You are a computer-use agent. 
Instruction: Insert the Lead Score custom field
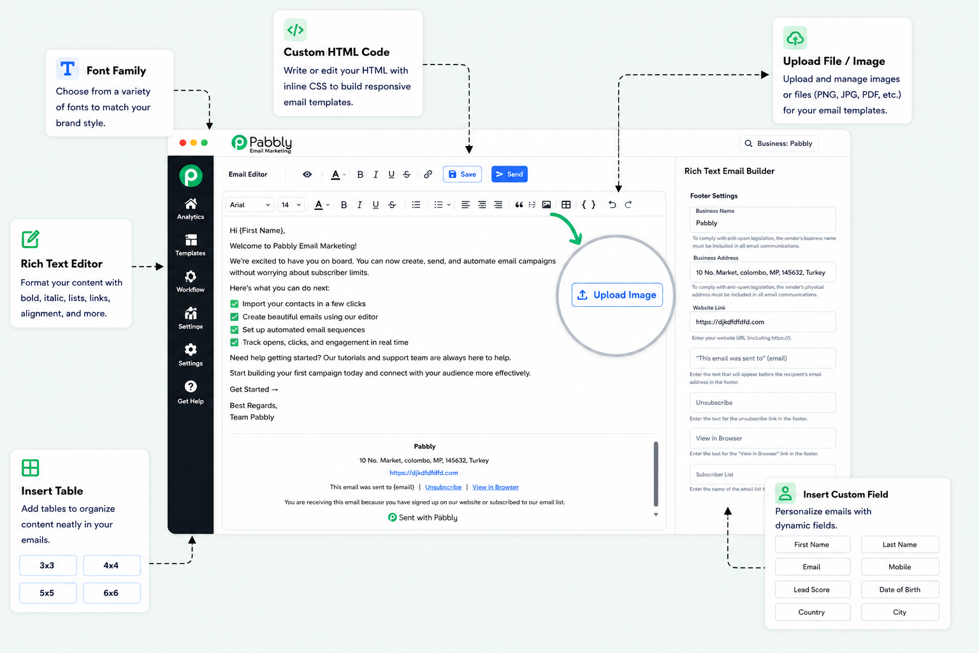813,590
